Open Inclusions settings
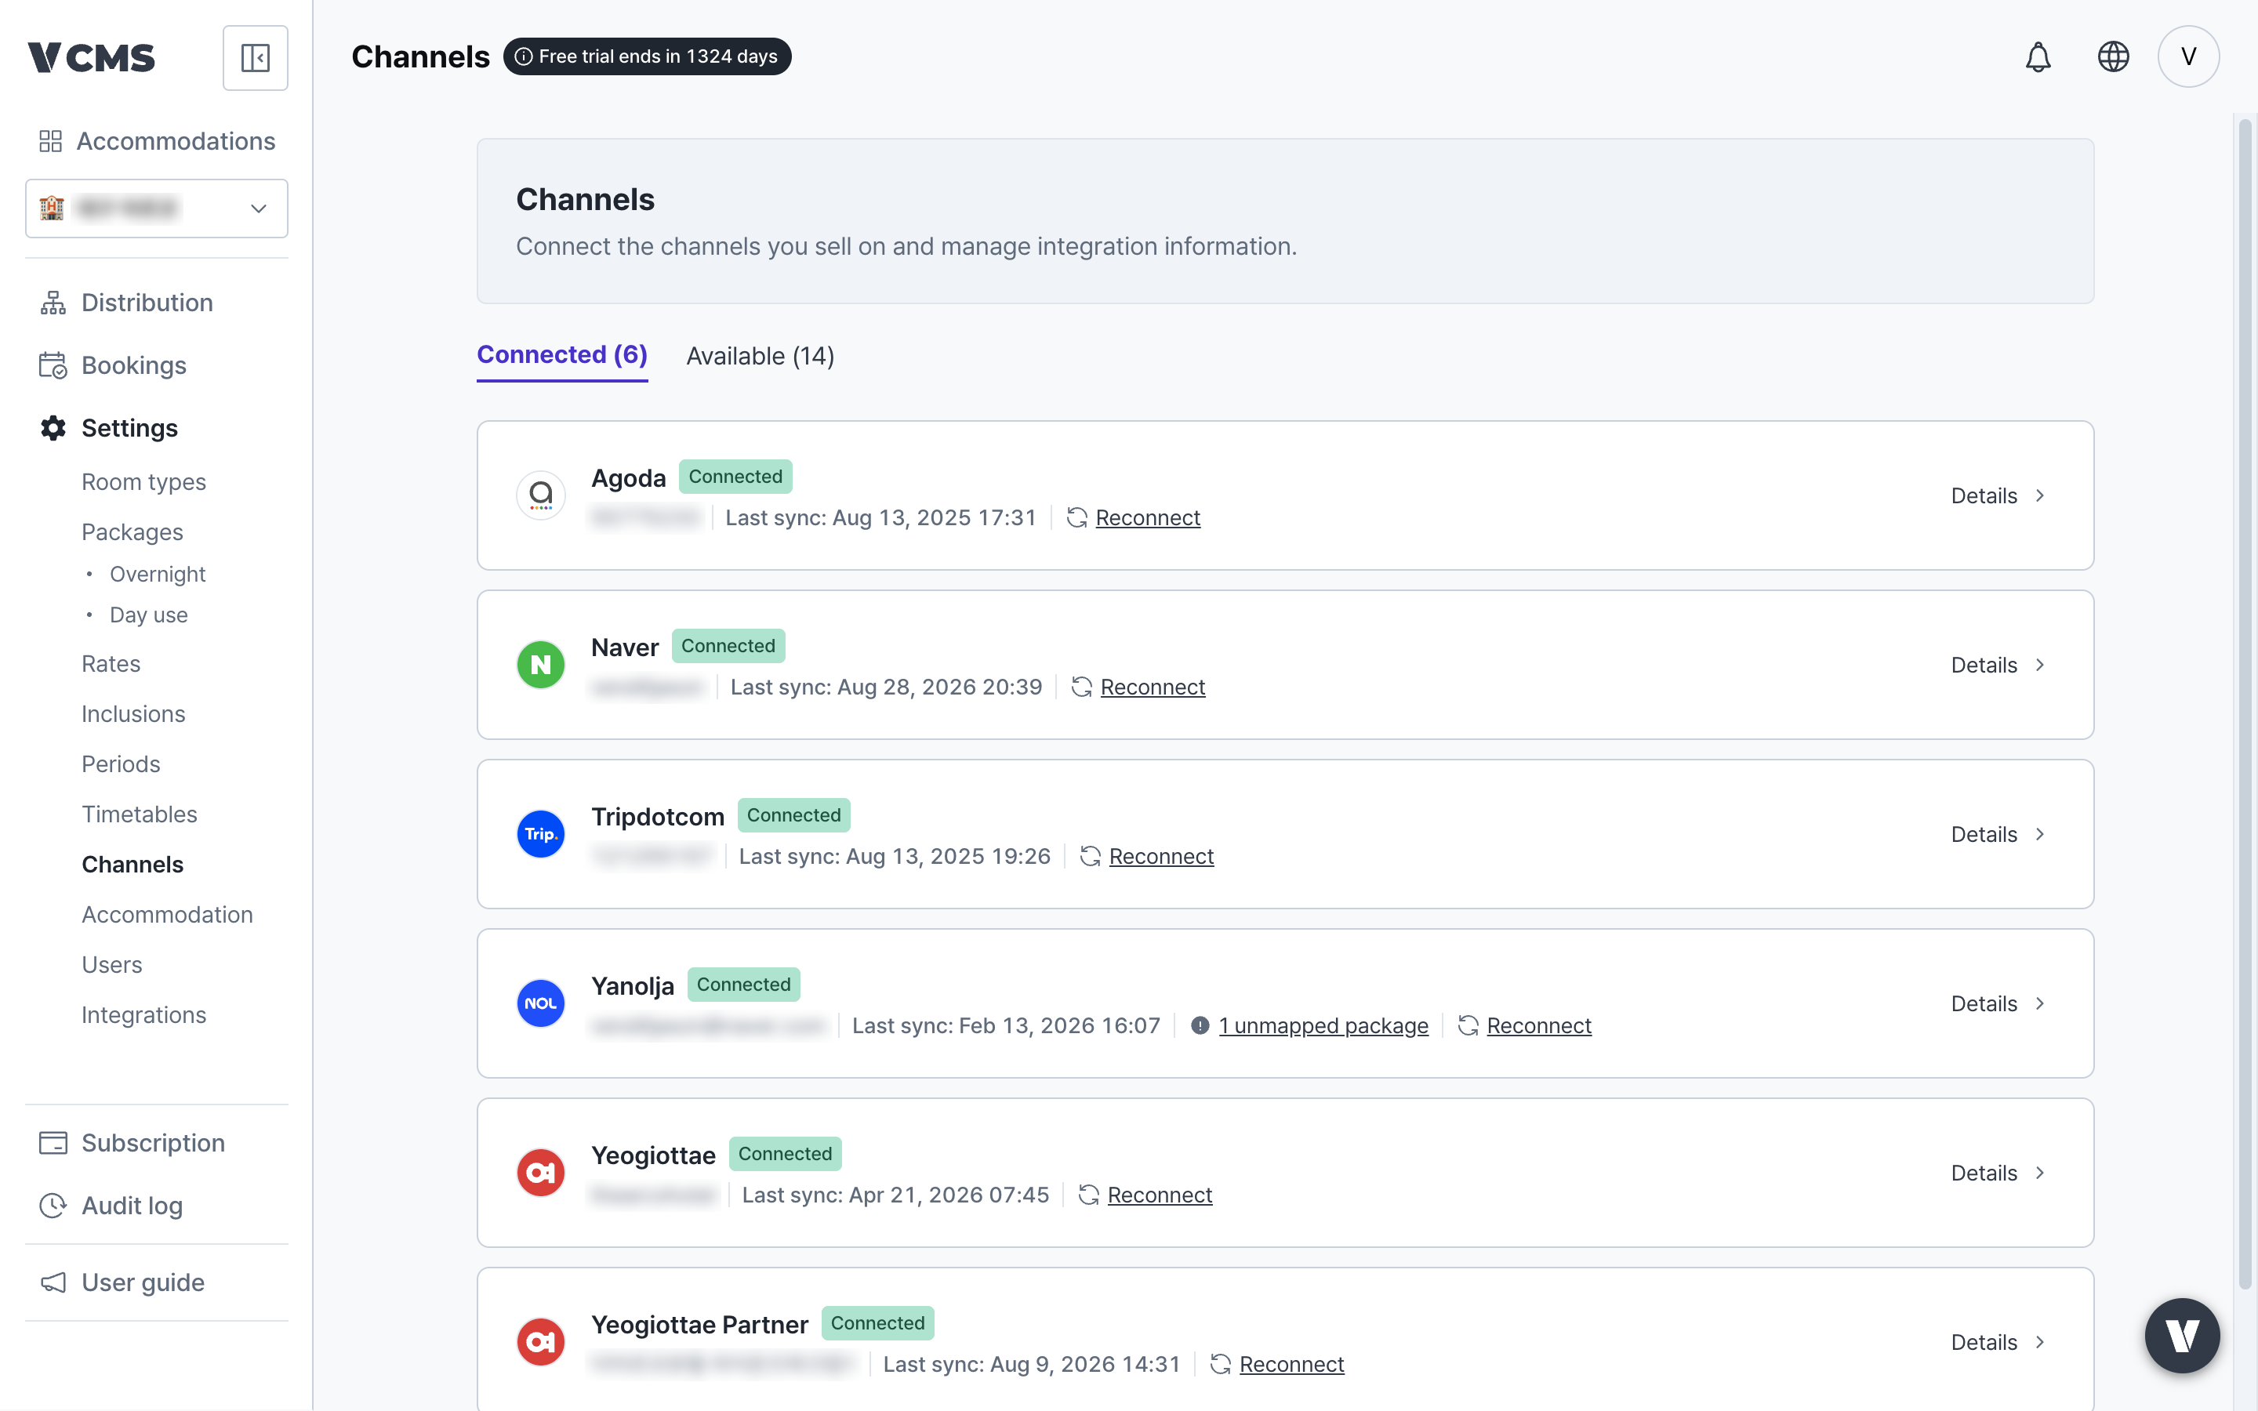2258x1411 pixels. pyautogui.click(x=133, y=714)
